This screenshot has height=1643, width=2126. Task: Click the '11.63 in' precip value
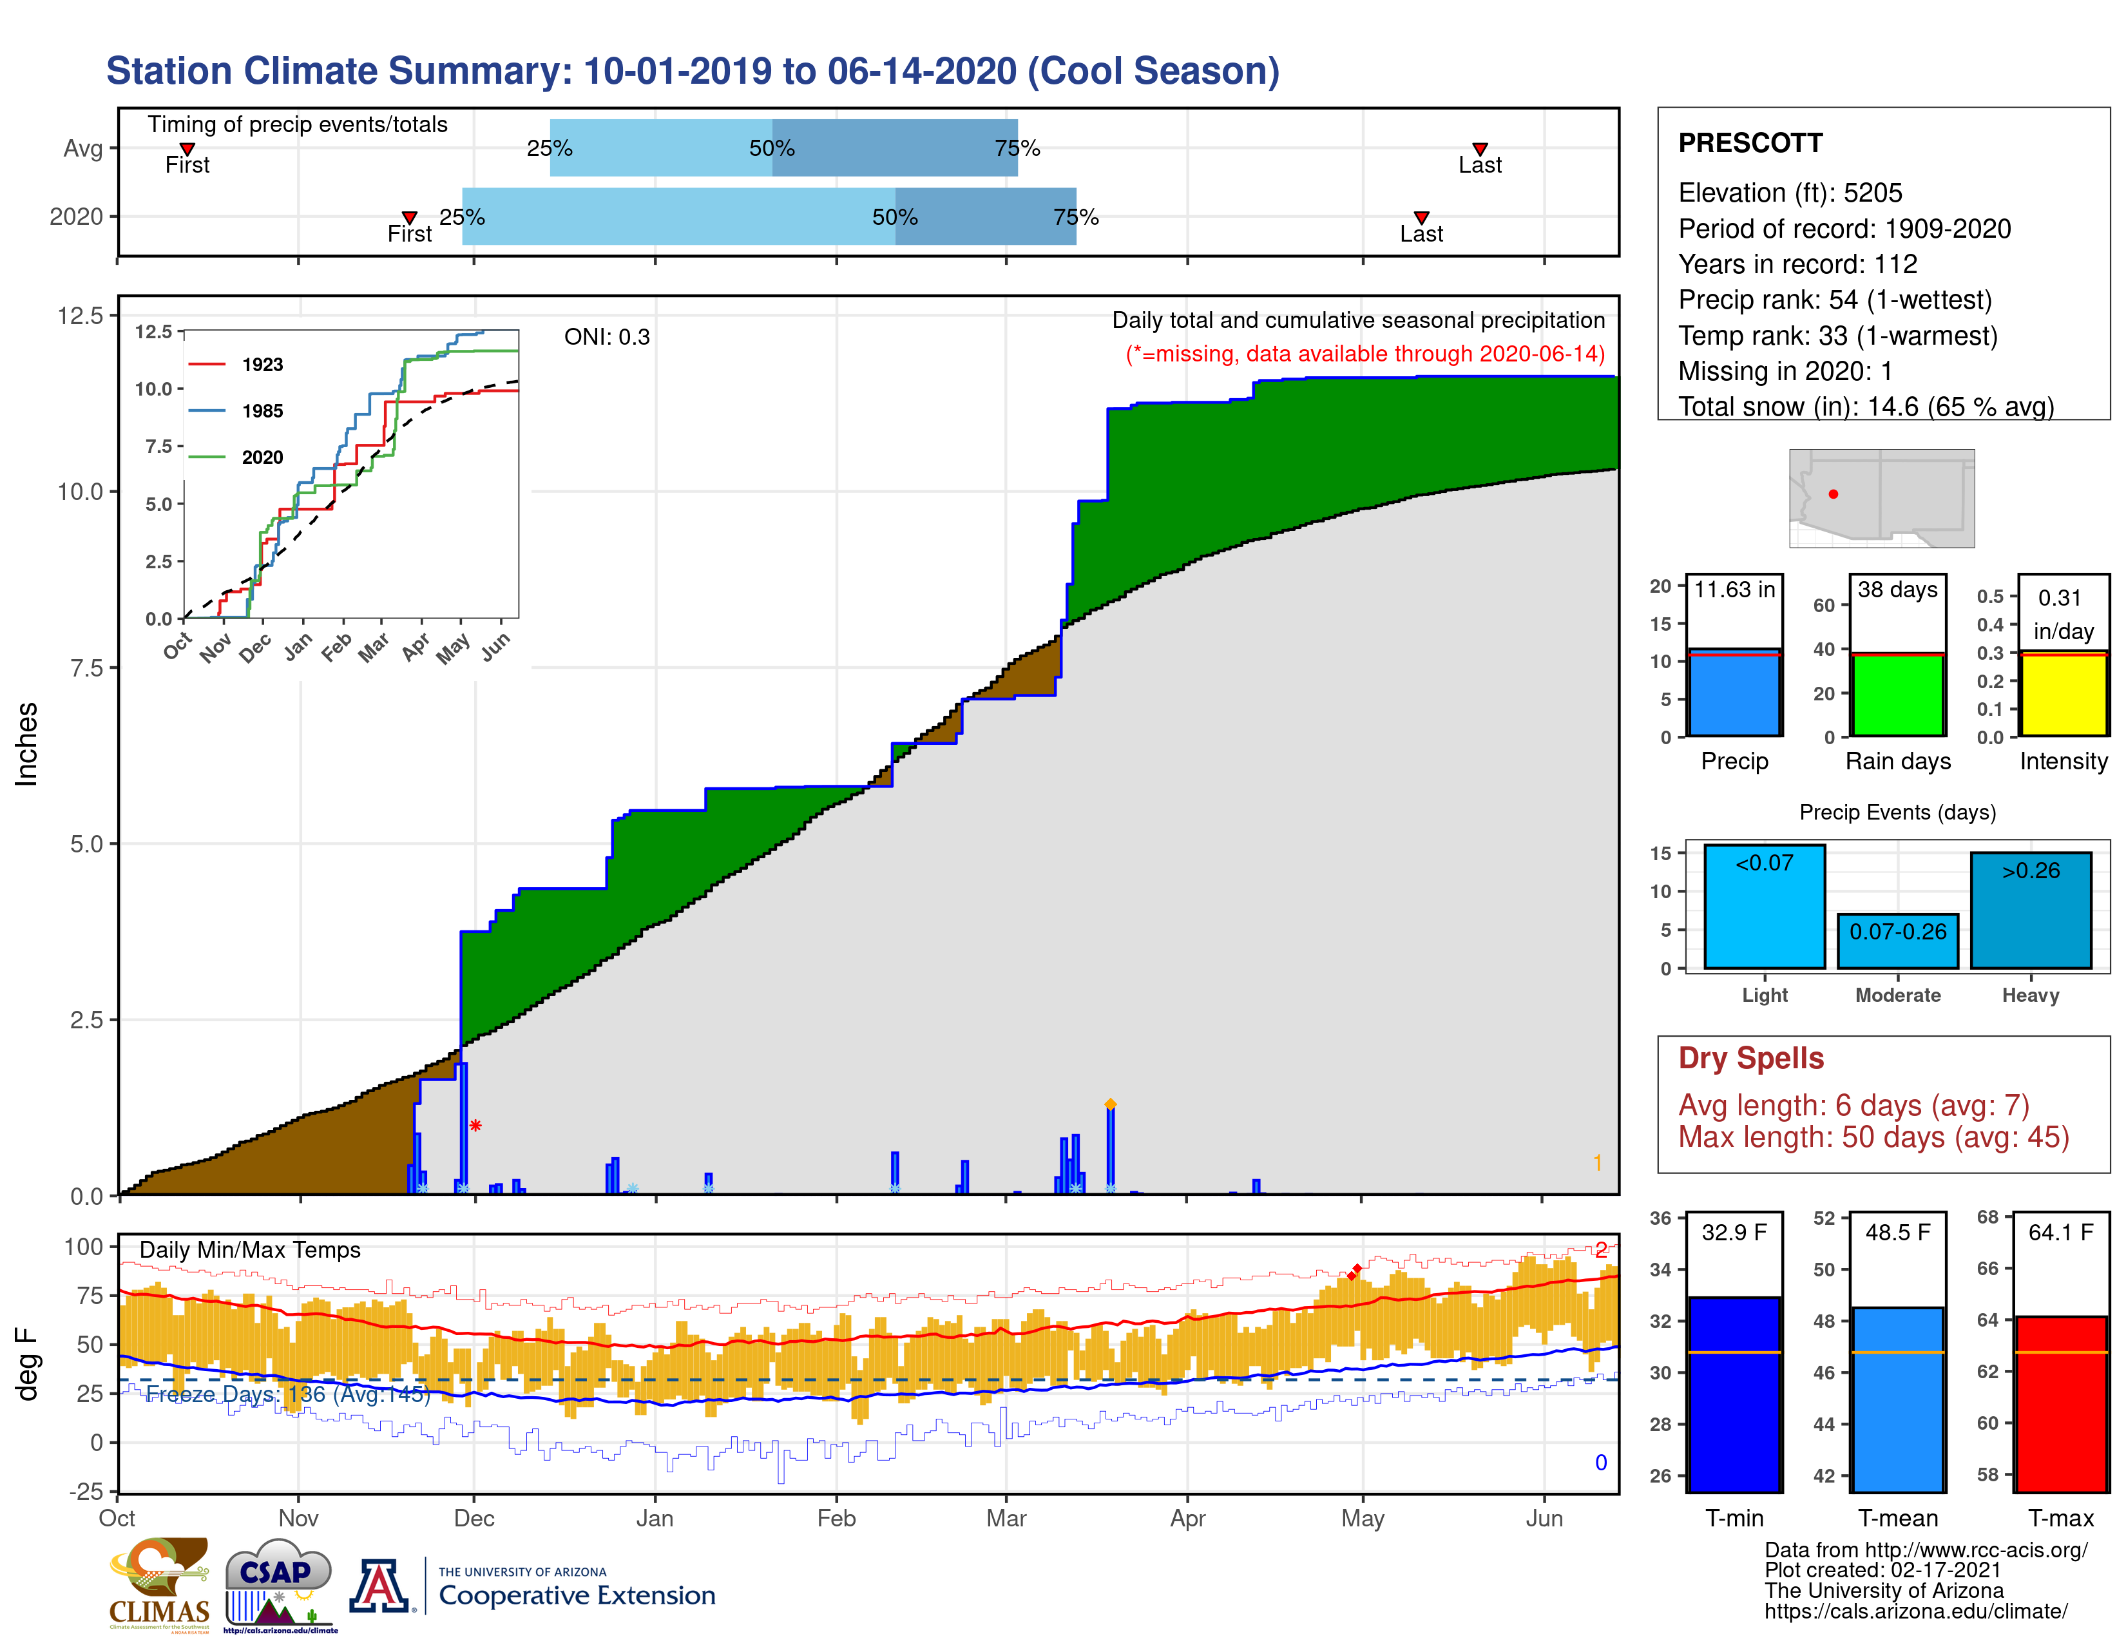1735,590
